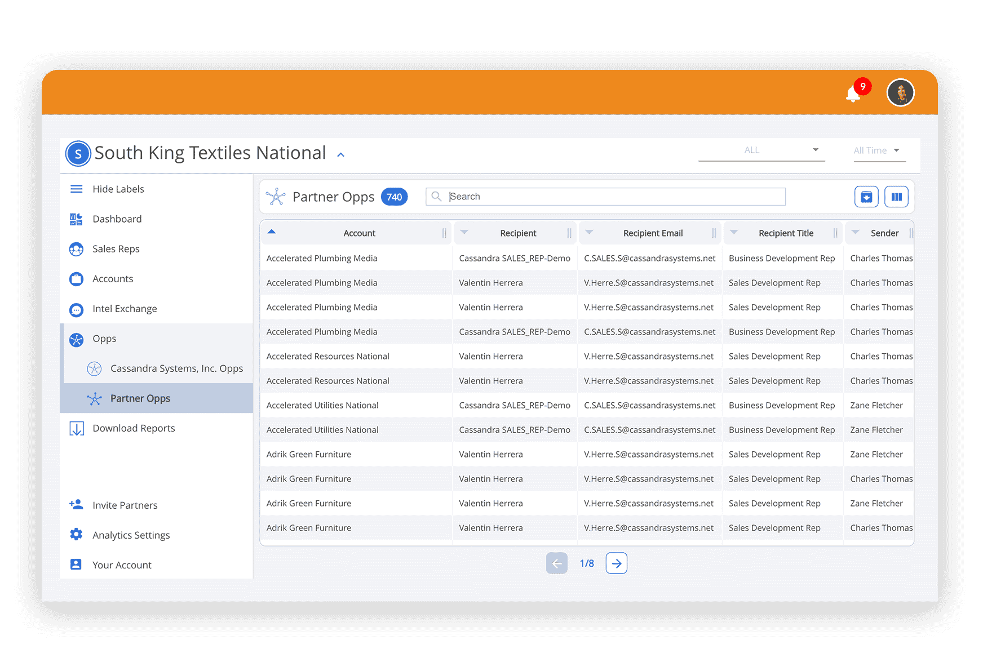Screen dimensions: 983x671
Task: Click the Account column resize handle
Action: [444, 233]
